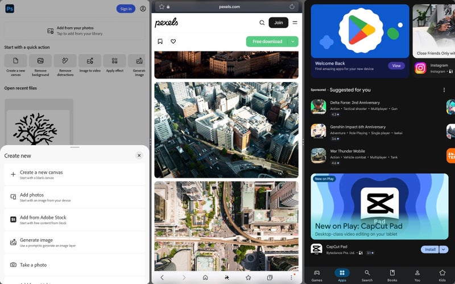The image size is (455, 284).
Task: Open the Pexels hamburger menu
Action: point(295,22)
